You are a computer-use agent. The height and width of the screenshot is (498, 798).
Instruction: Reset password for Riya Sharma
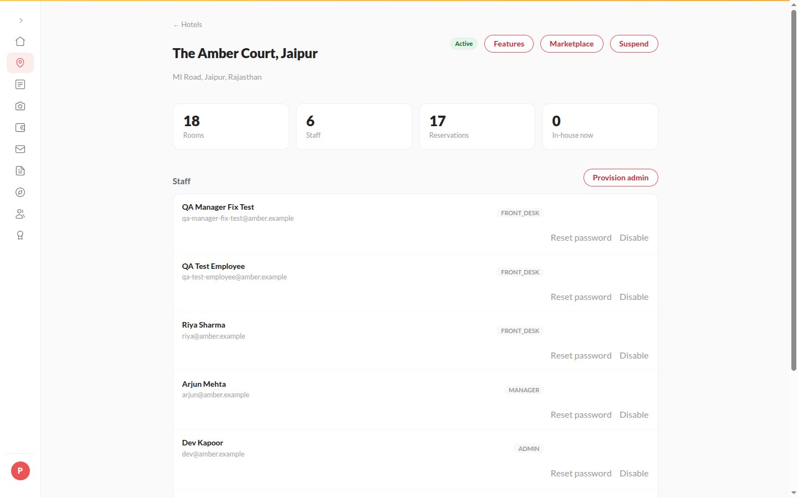581,356
